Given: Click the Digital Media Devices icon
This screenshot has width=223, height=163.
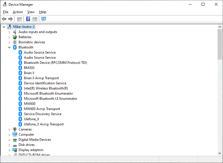Looking at the screenshot, I should 15,140.
